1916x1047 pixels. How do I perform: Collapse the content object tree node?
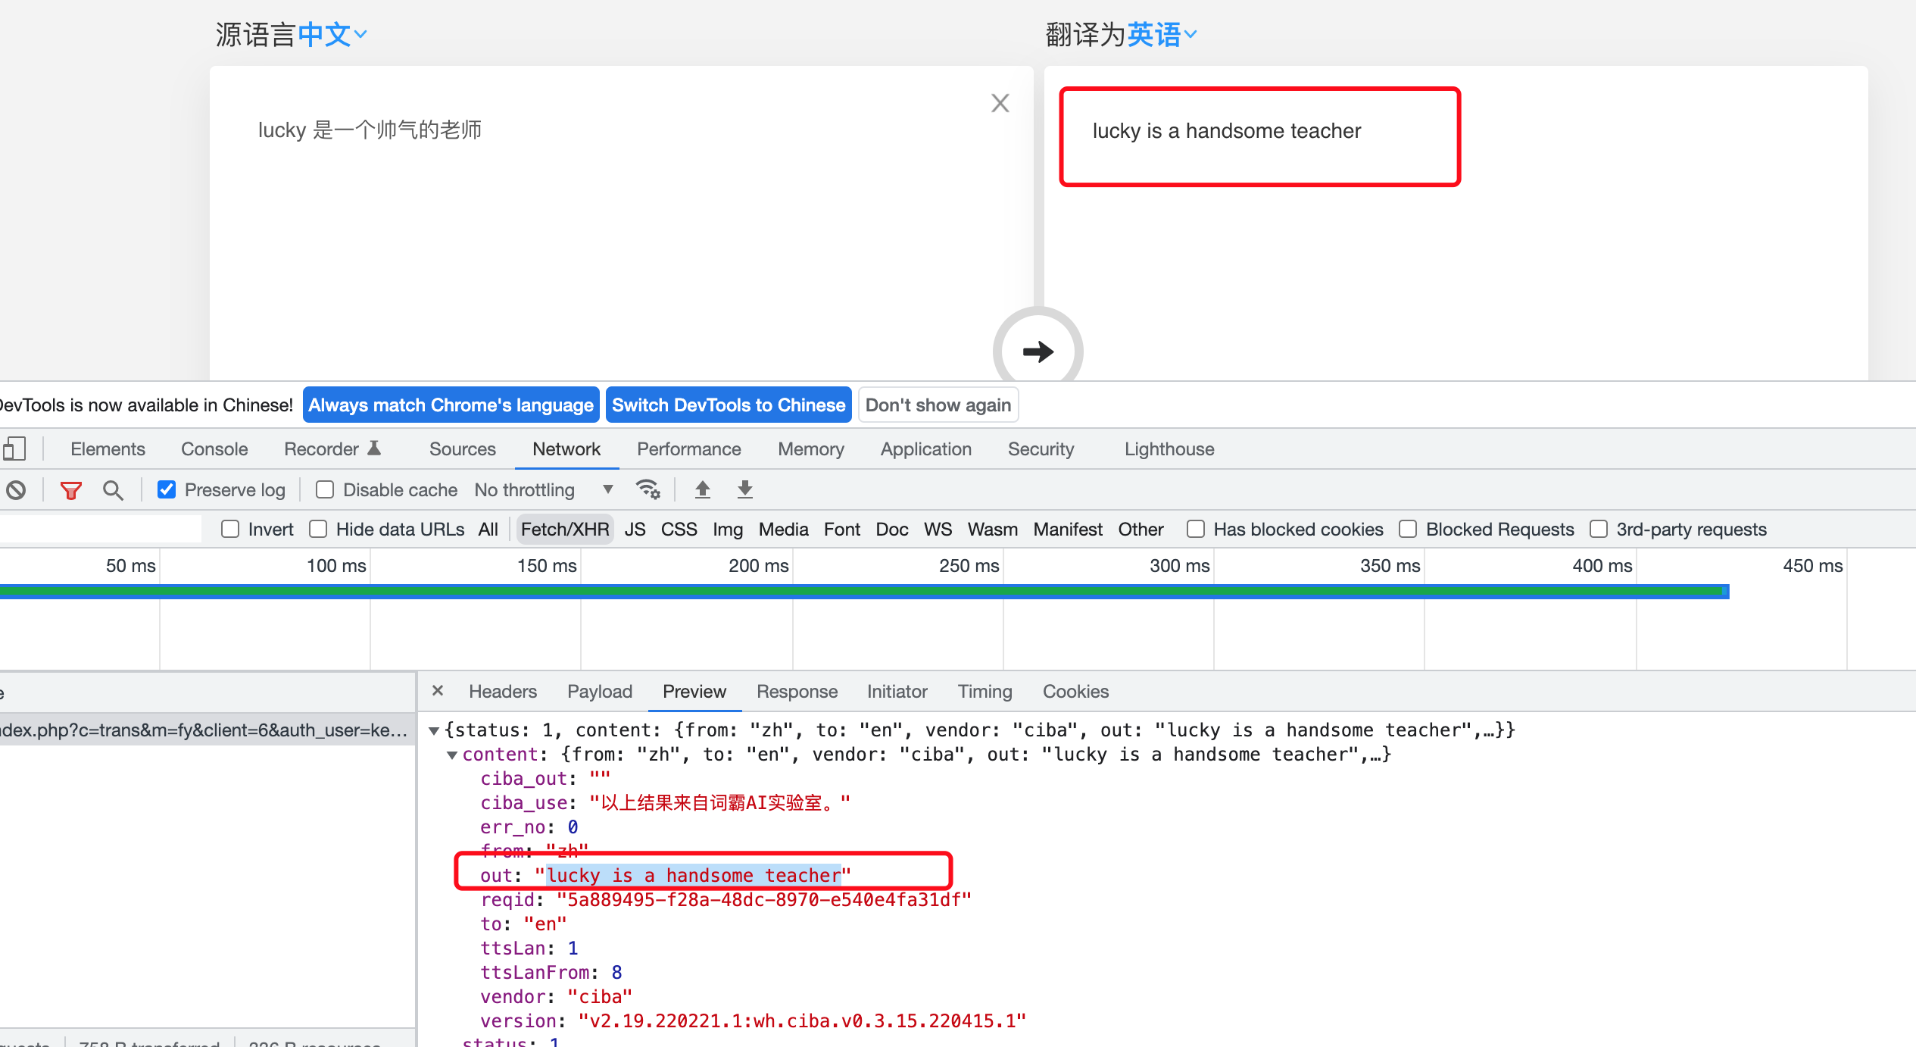[x=452, y=755]
